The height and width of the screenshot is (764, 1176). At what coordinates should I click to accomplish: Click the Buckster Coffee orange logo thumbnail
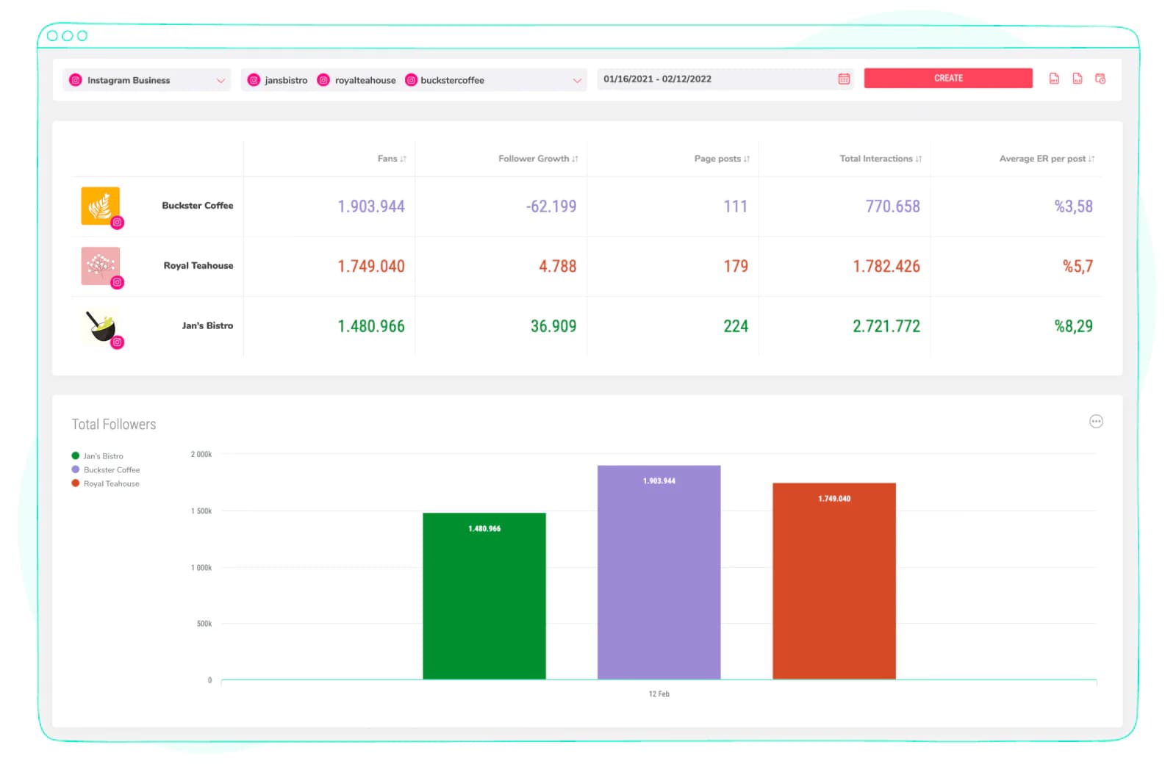pyautogui.click(x=101, y=206)
